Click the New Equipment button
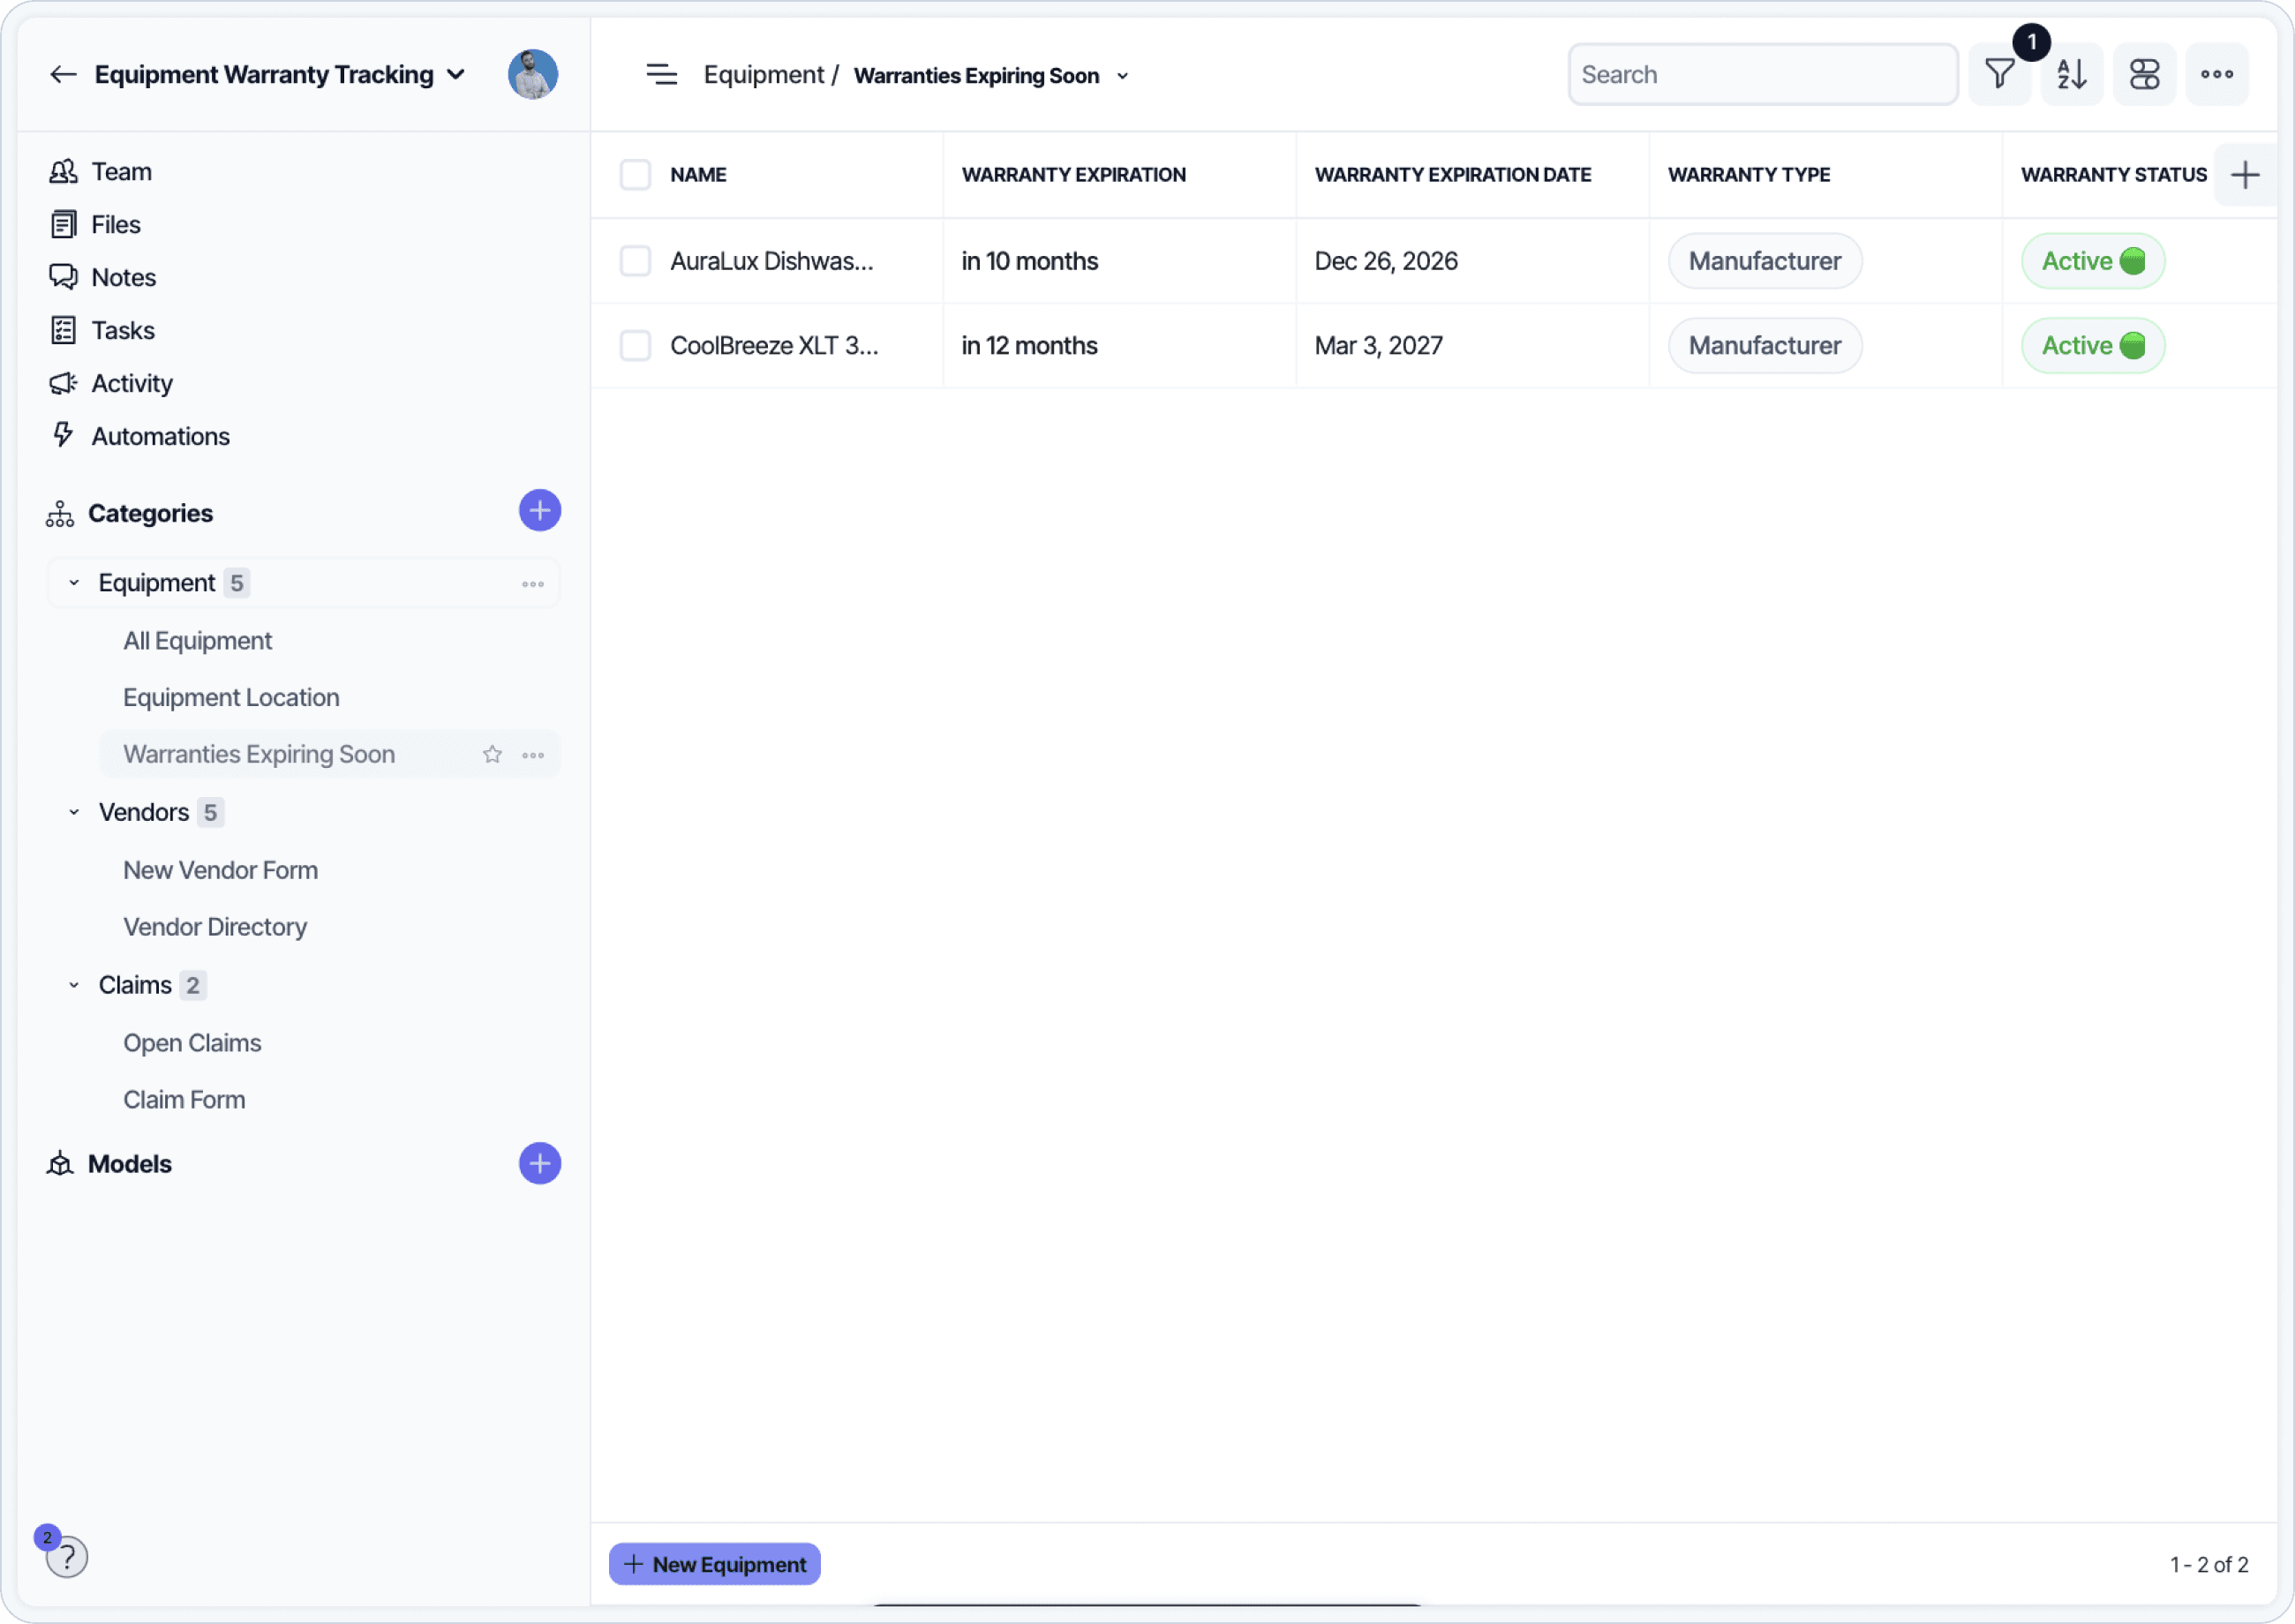 pyautogui.click(x=714, y=1564)
